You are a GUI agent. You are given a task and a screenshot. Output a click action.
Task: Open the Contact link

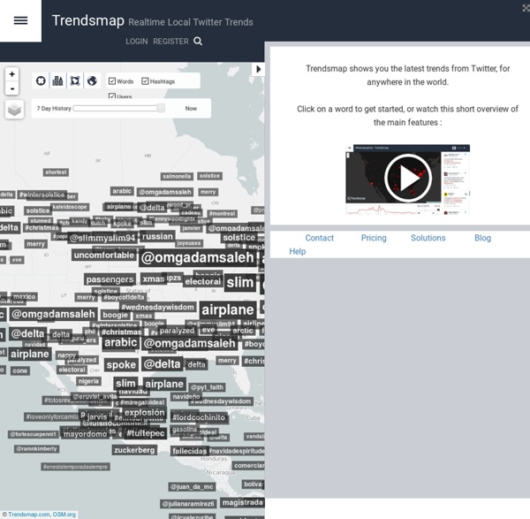pos(319,238)
